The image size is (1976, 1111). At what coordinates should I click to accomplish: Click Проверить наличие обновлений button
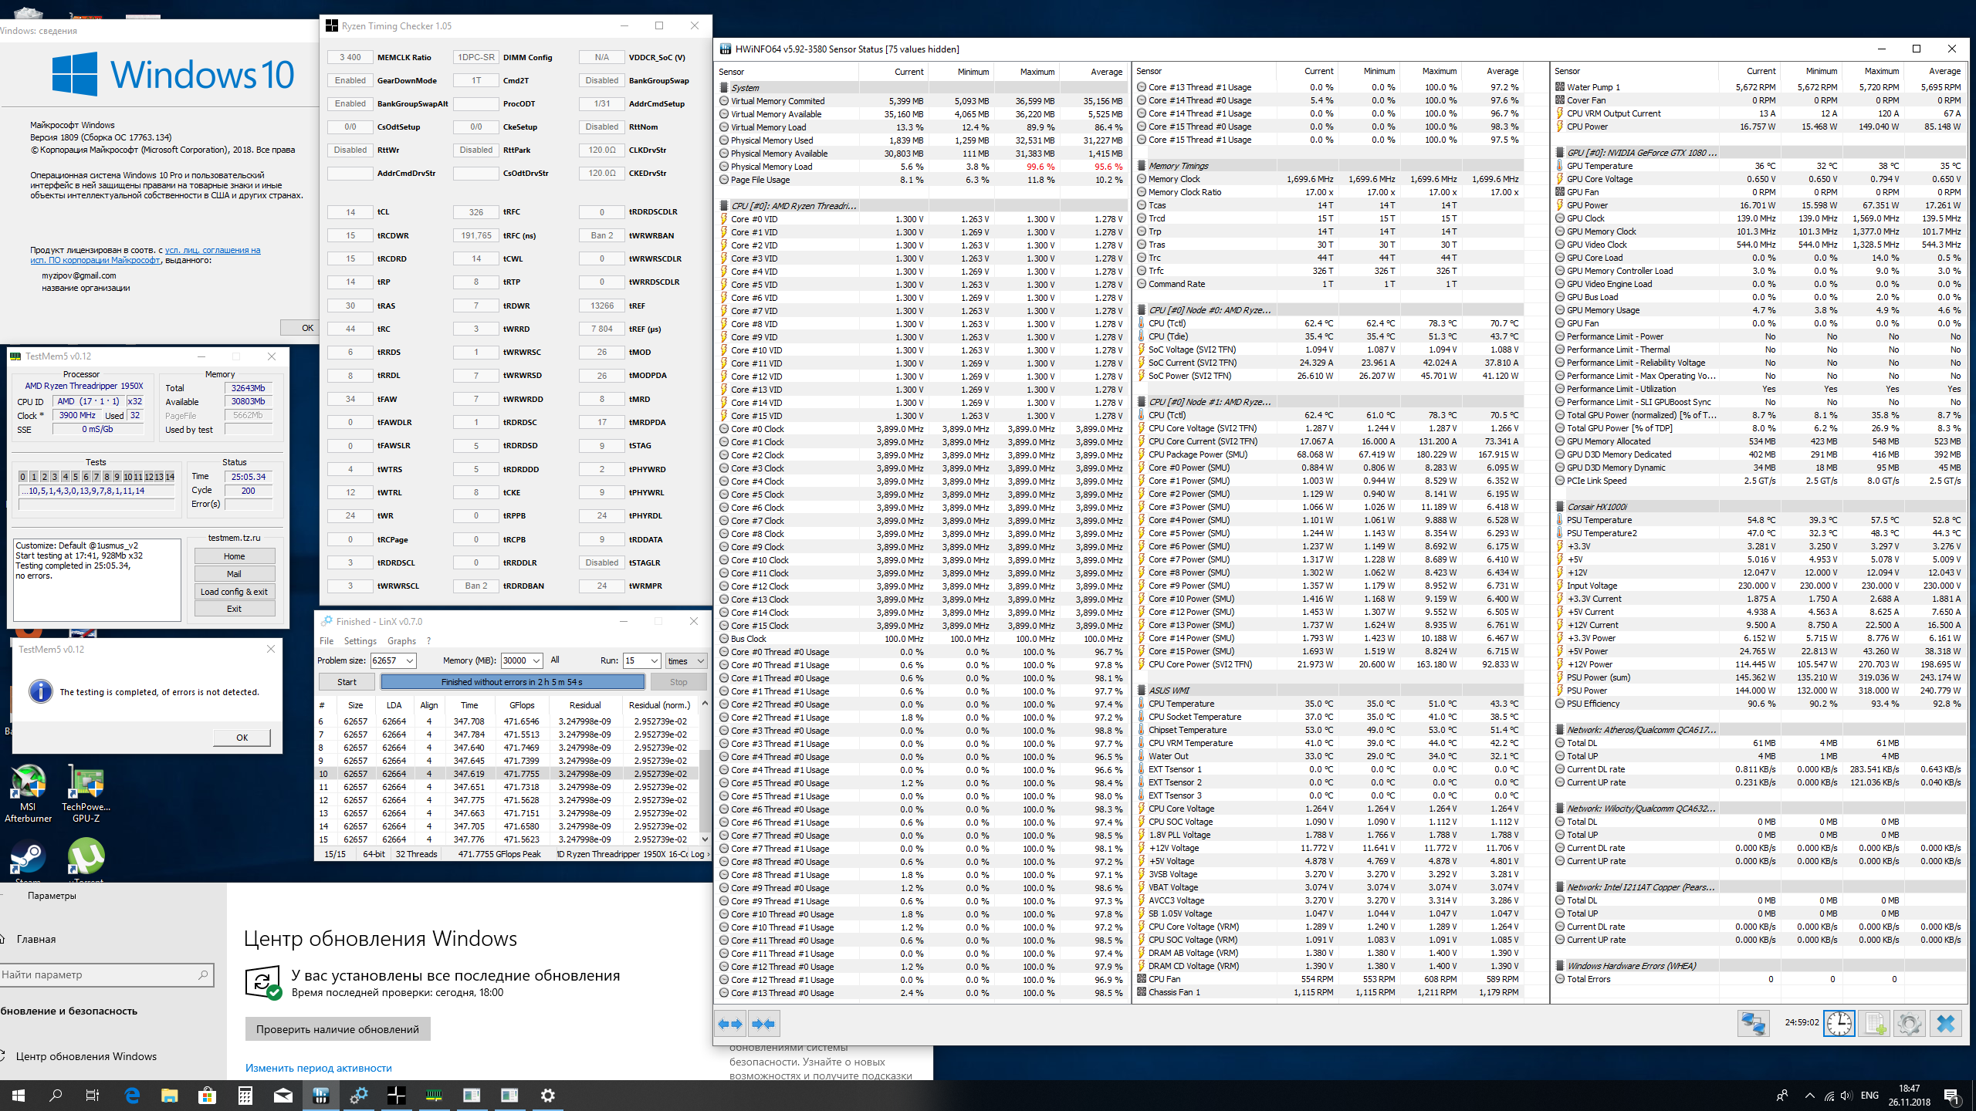pyautogui.click(x=337, y=1029)
